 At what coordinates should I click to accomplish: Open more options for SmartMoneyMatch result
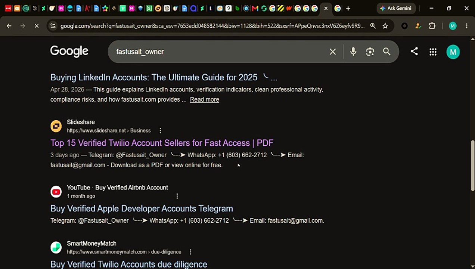pos(190,252)
